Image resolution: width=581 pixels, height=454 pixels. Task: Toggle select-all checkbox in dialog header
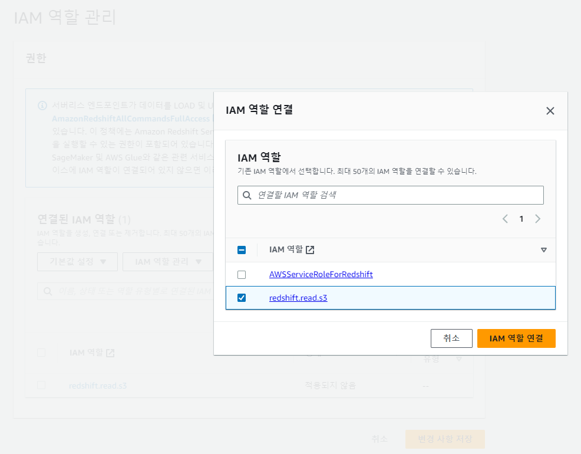[242, 250]
